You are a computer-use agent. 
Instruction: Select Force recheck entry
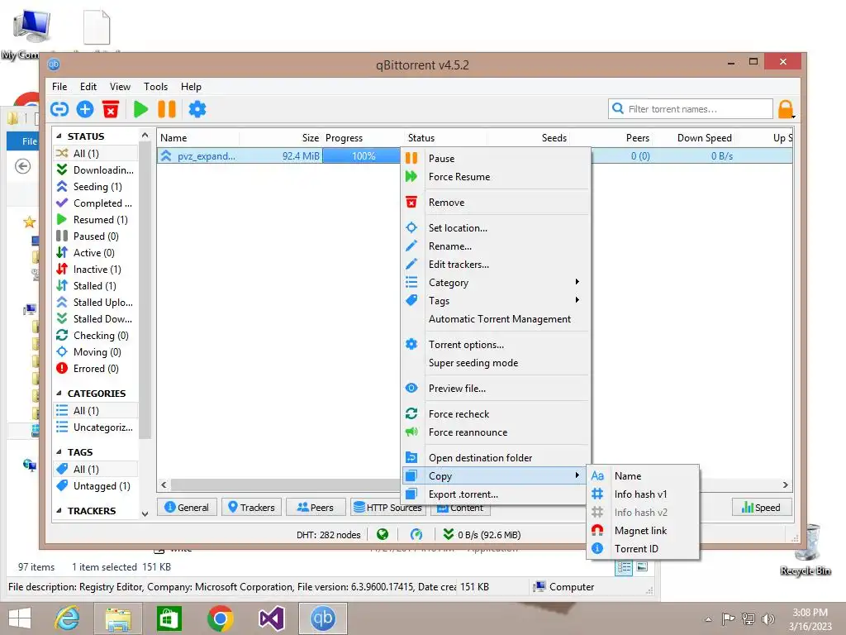[x=497, y=414]
